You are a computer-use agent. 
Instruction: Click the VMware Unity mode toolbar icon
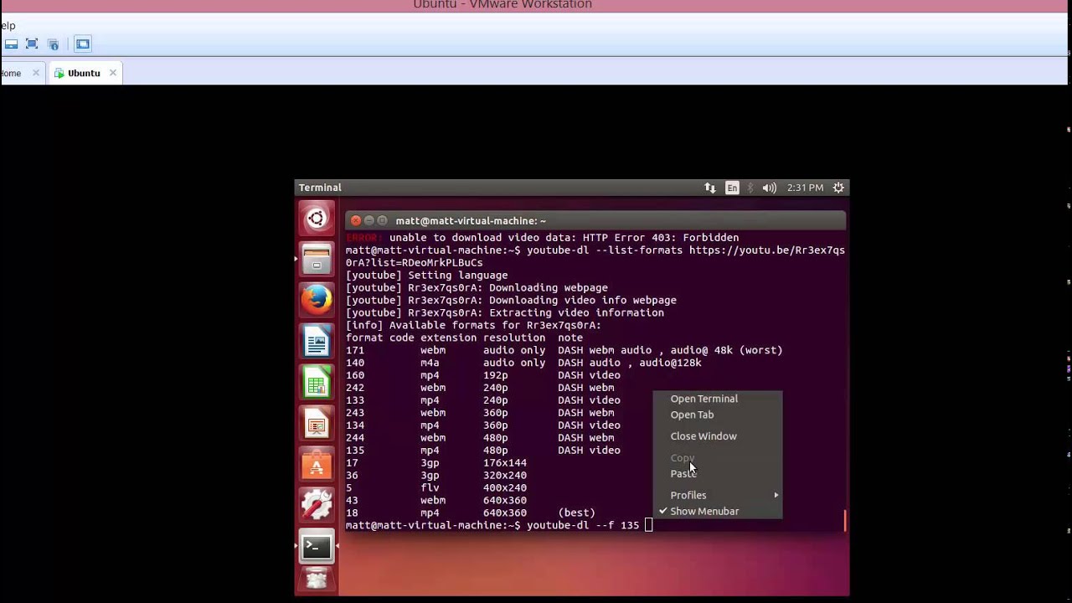coord(54,44)
